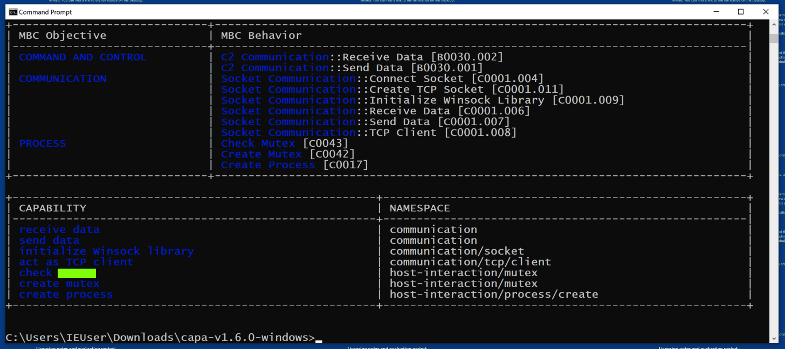Image resolution: width=785 pixels, height=349 pixels.
Task: Click the "create mutex" capability entry
Action: (x=59, y=284)
